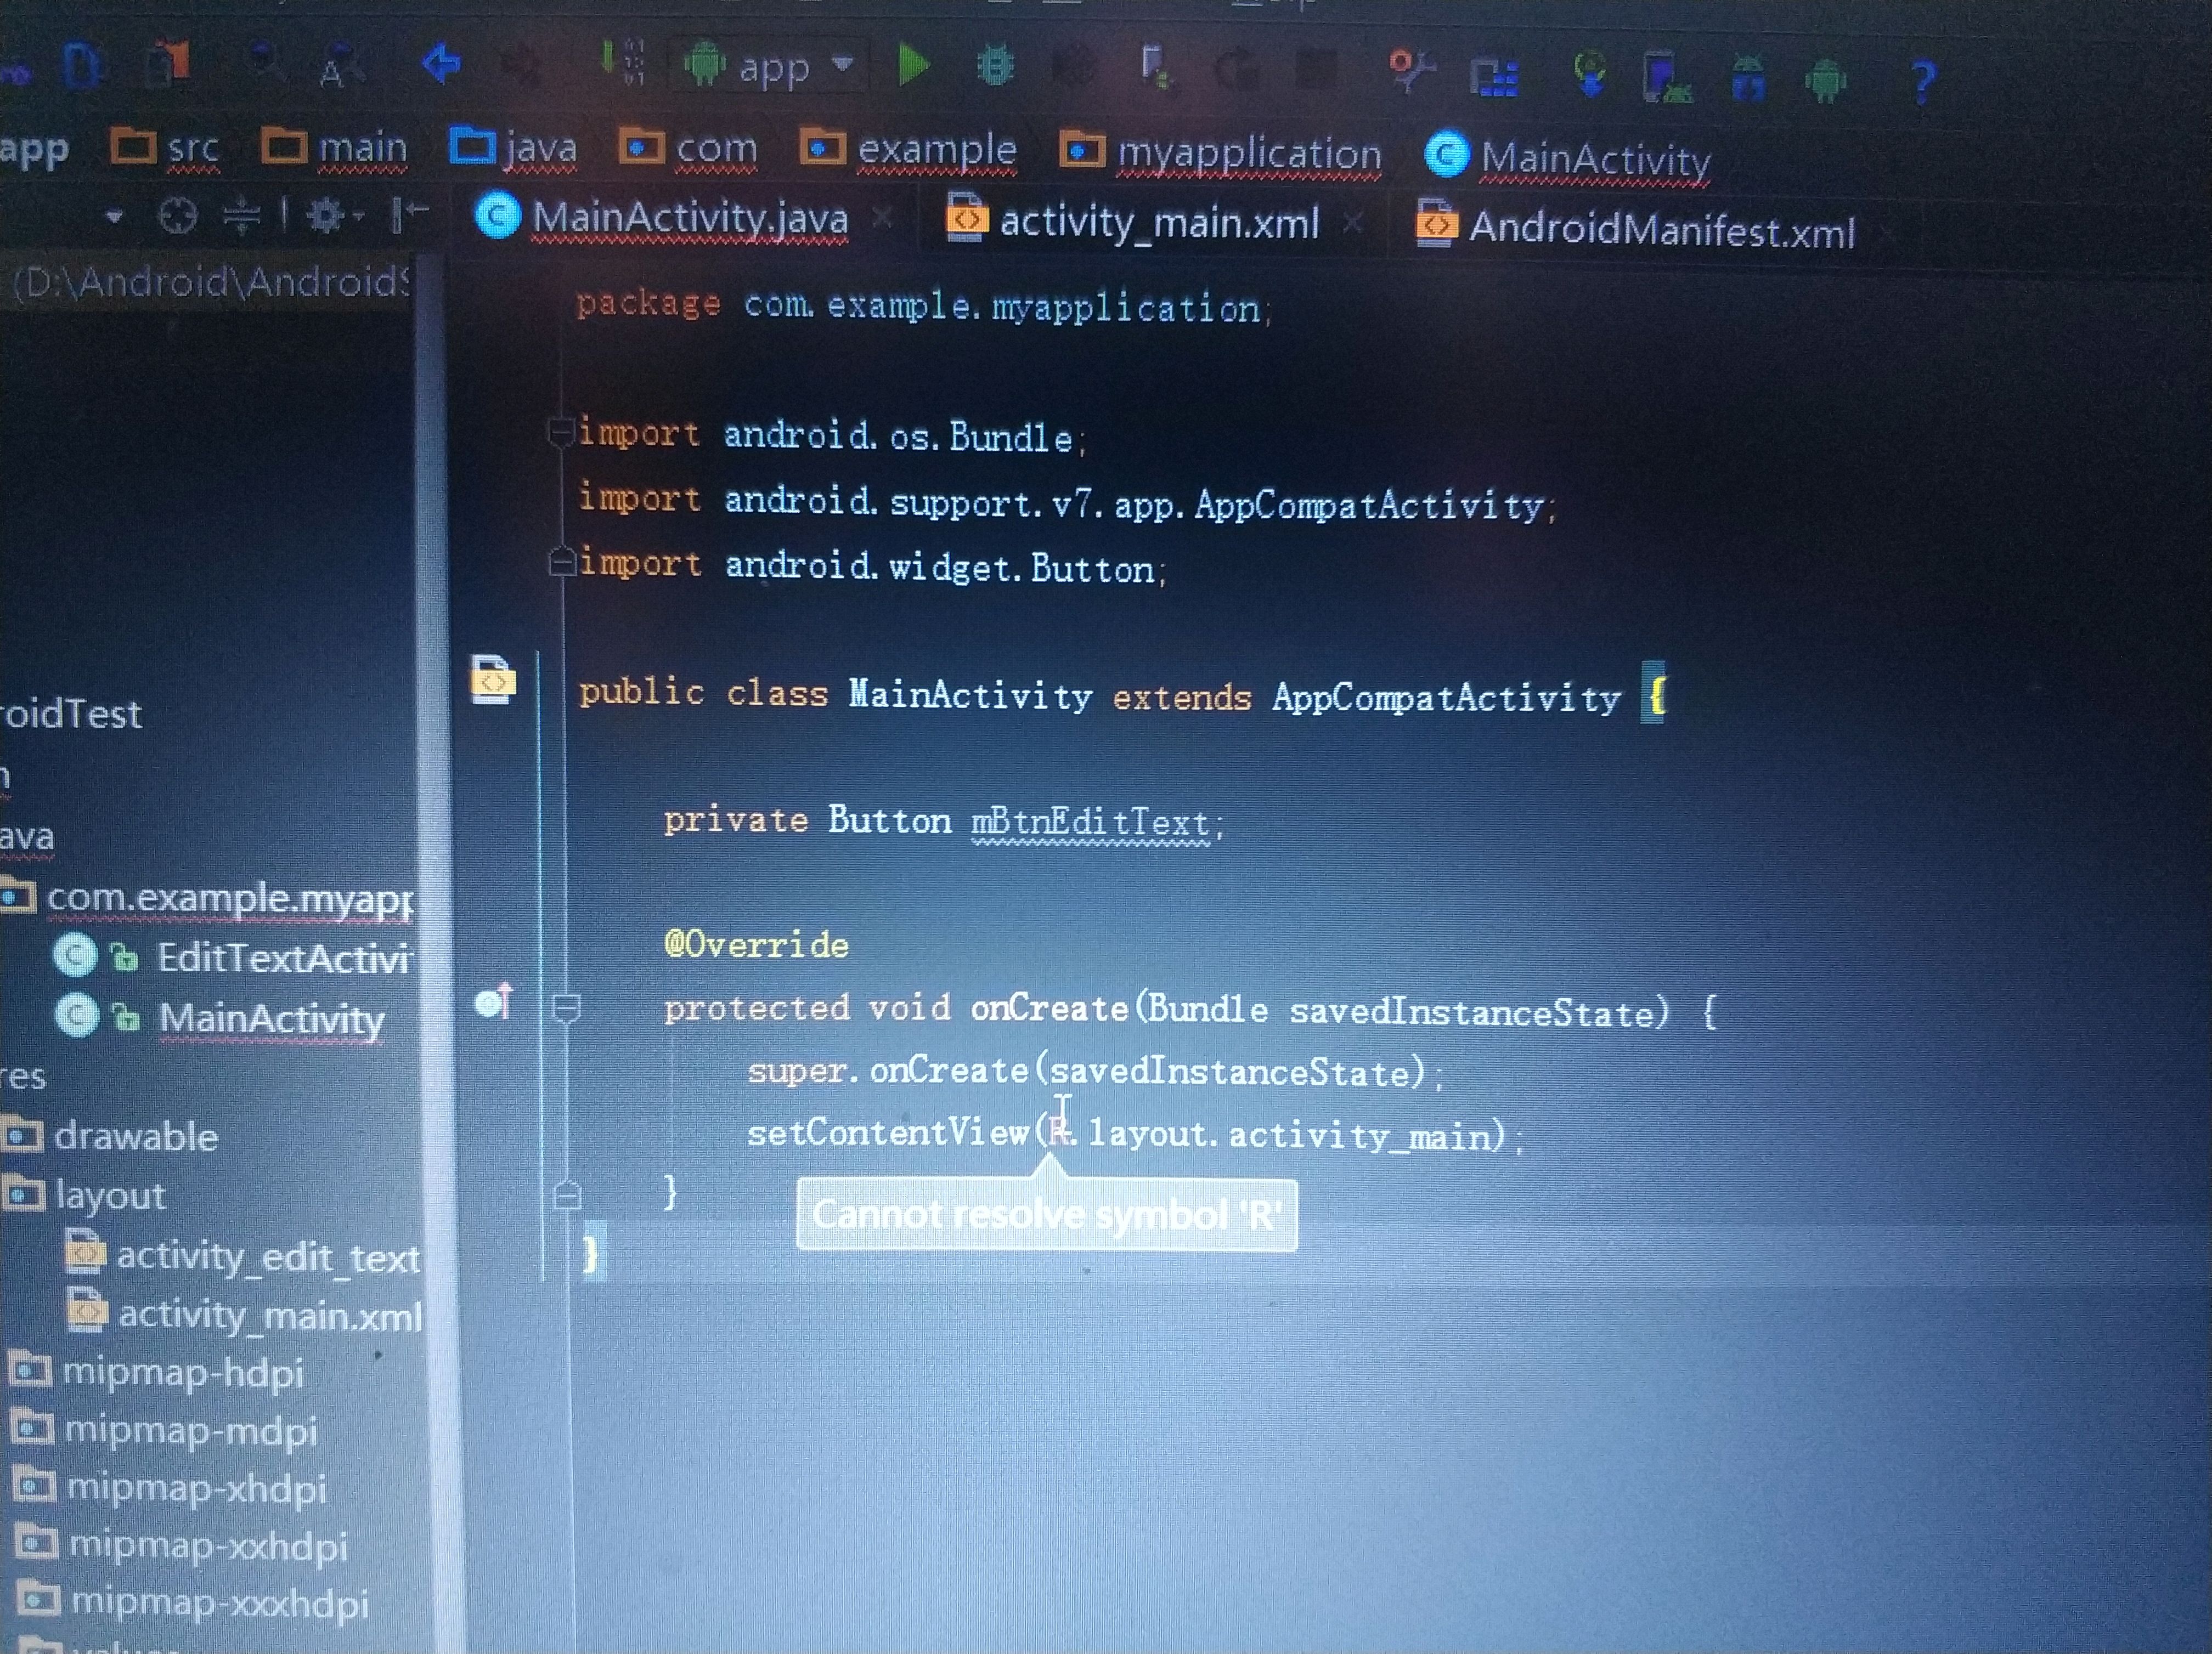Viewport: 2212px width, 1654px height.
Task: Click the Make Project build icon
Action: tap(625, 62)
